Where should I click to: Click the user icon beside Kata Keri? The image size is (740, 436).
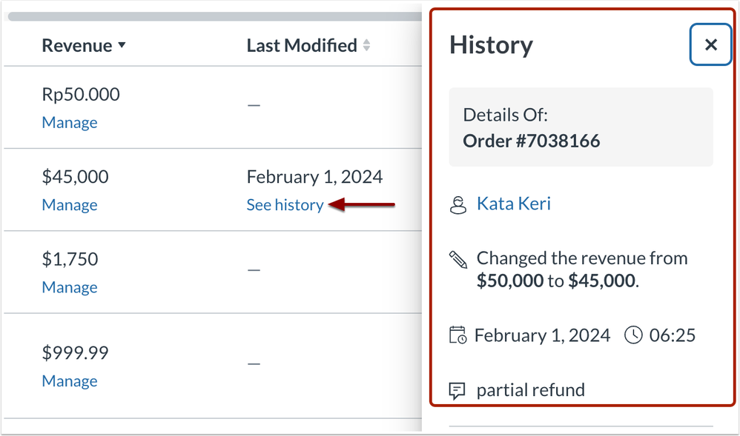click(x=458, y=205)
